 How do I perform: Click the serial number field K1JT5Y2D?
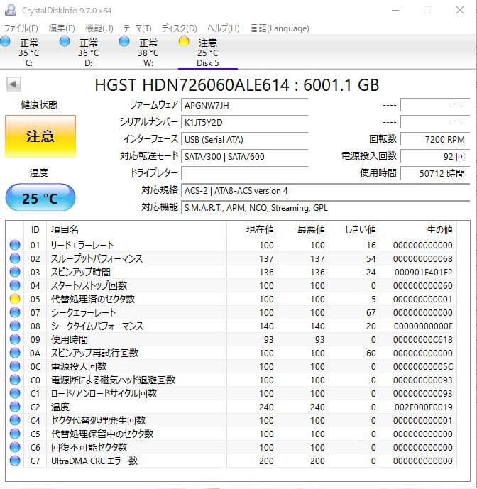pyautogui.click(x=245, y=123)
